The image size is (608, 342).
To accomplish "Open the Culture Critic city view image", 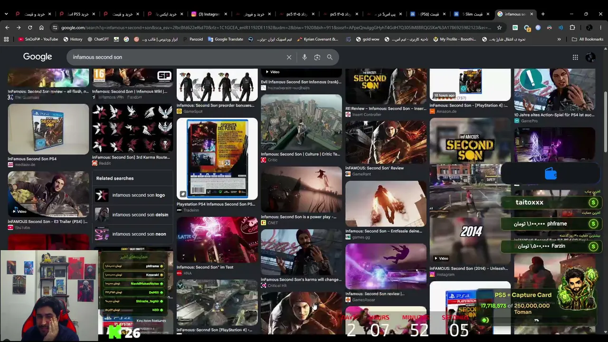I will pyautogui.click(x=301, y=122).
